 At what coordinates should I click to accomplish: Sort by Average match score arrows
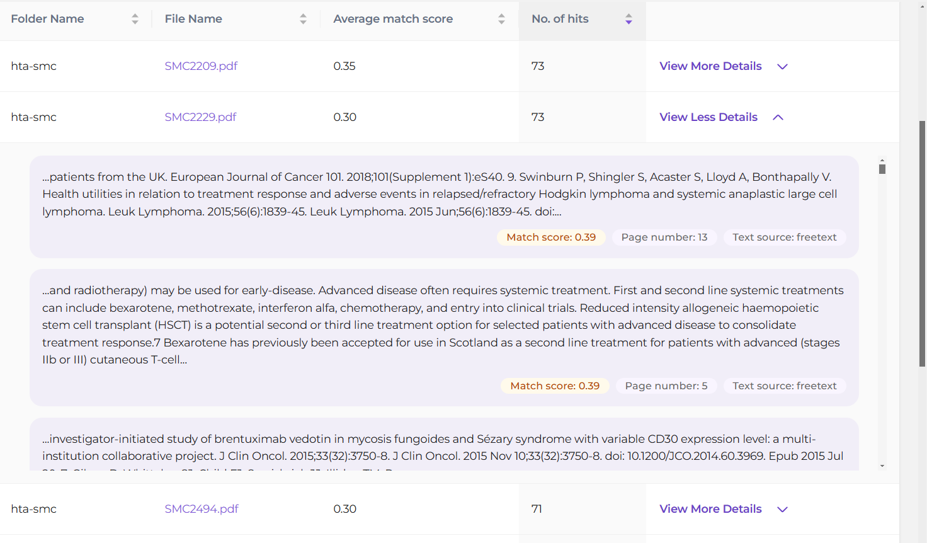click(x=501, y=20)
